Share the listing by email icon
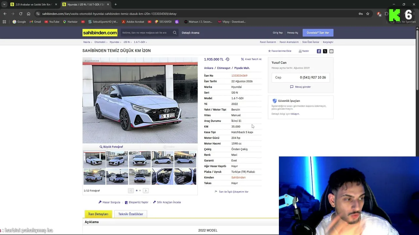The height and width of the screenshot is (235, 419). pos(331,51)
